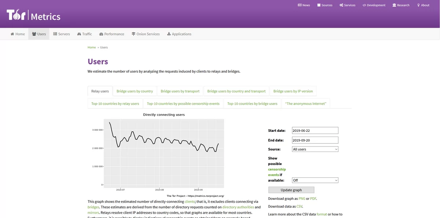Open Bridge users by IP version tab
440x218 pixels.
293,91
